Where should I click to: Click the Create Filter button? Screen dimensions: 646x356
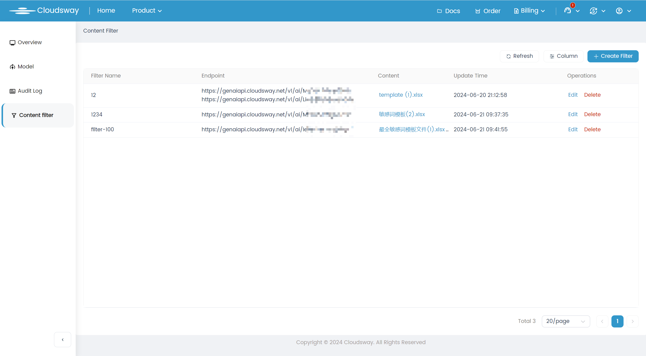pos(613,56)
